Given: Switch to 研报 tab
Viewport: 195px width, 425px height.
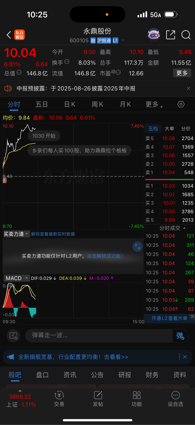Looking at the screenshot, I should (125, 375).
